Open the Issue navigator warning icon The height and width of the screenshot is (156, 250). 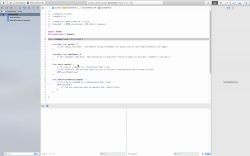[20, 8]
